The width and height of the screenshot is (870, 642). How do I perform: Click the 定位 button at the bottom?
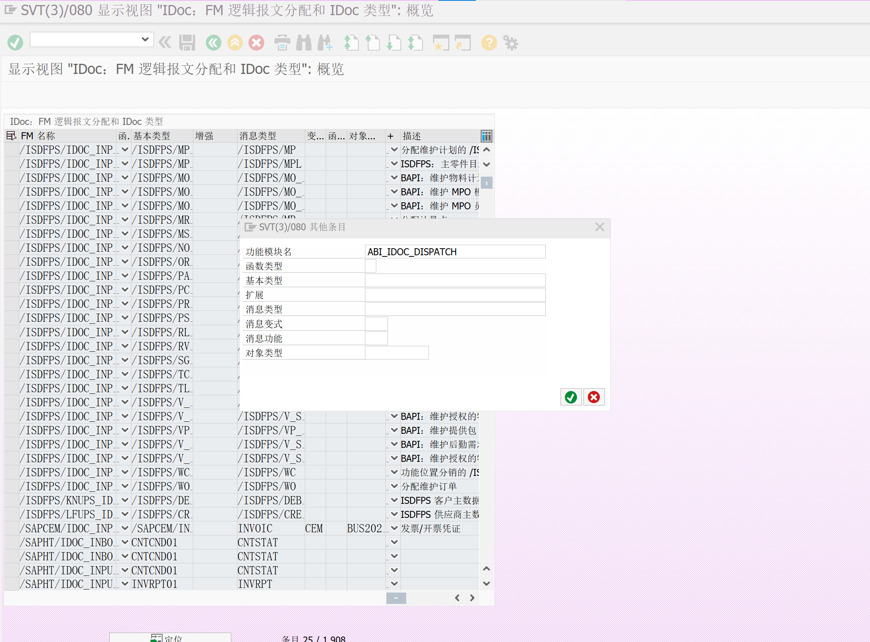[171, 637]
